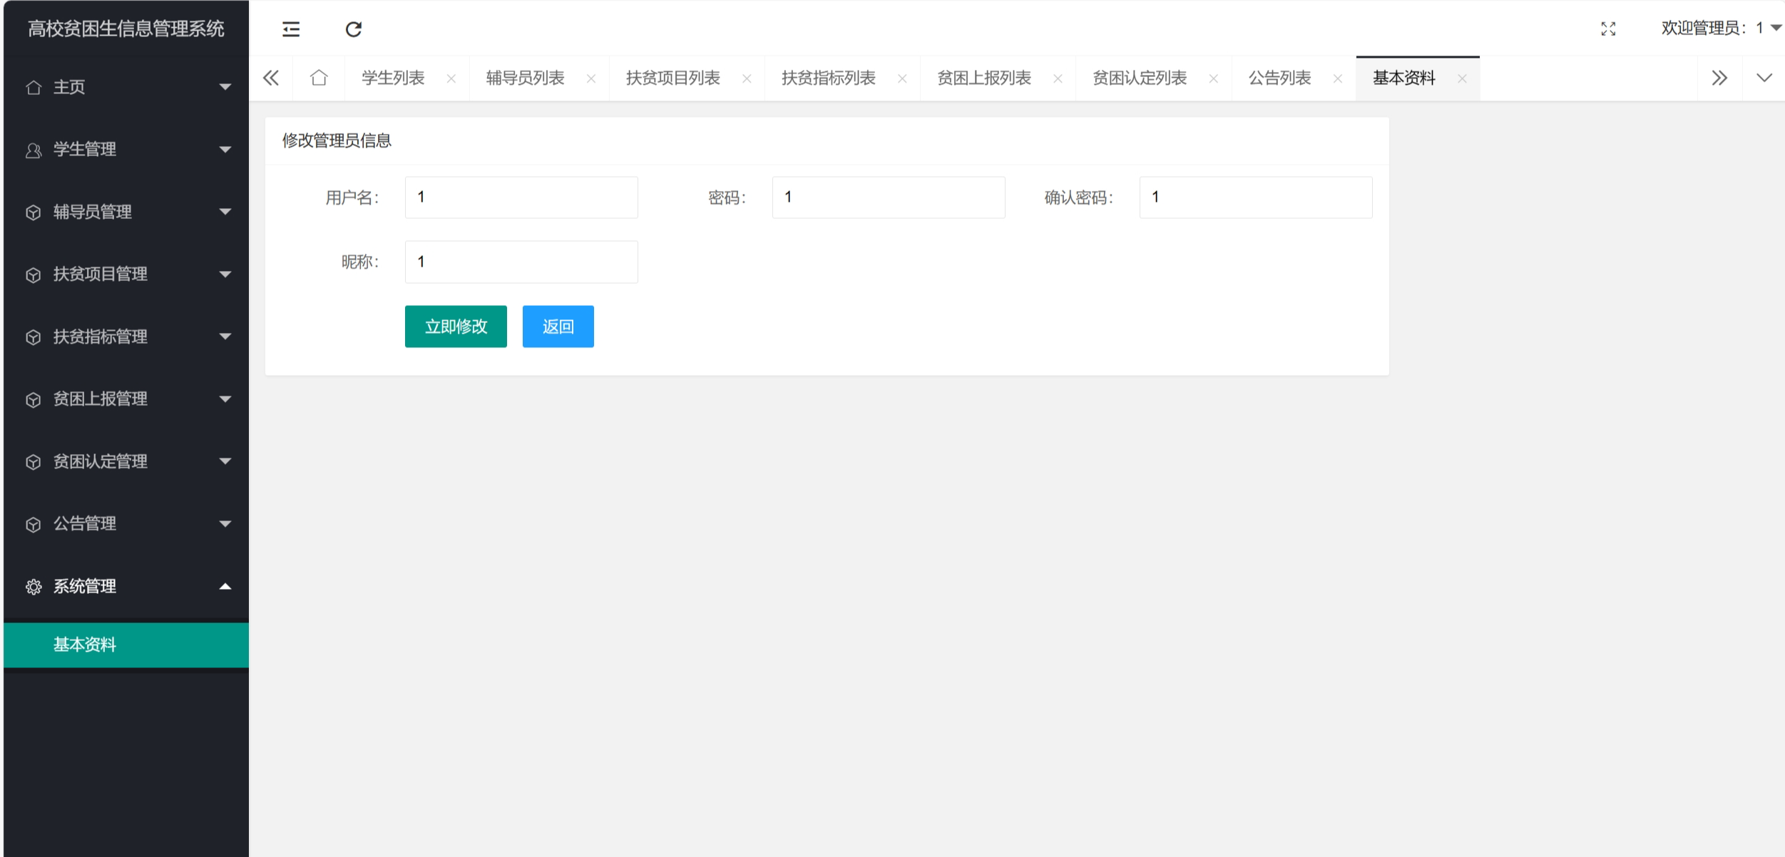Click the 系统管理 gear icon
Viewport: 1785px width, 857px height.
click(x=33, y=586)
